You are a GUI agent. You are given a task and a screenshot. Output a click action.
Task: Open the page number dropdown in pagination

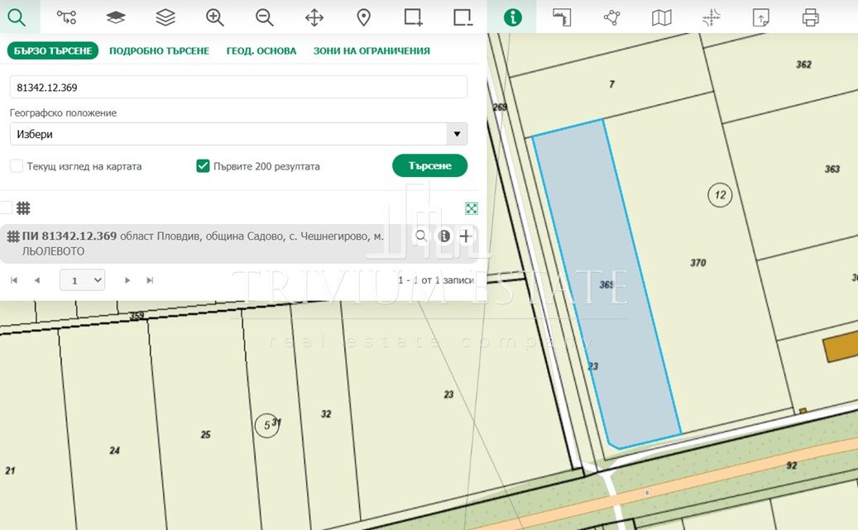(x=82, y=280)
